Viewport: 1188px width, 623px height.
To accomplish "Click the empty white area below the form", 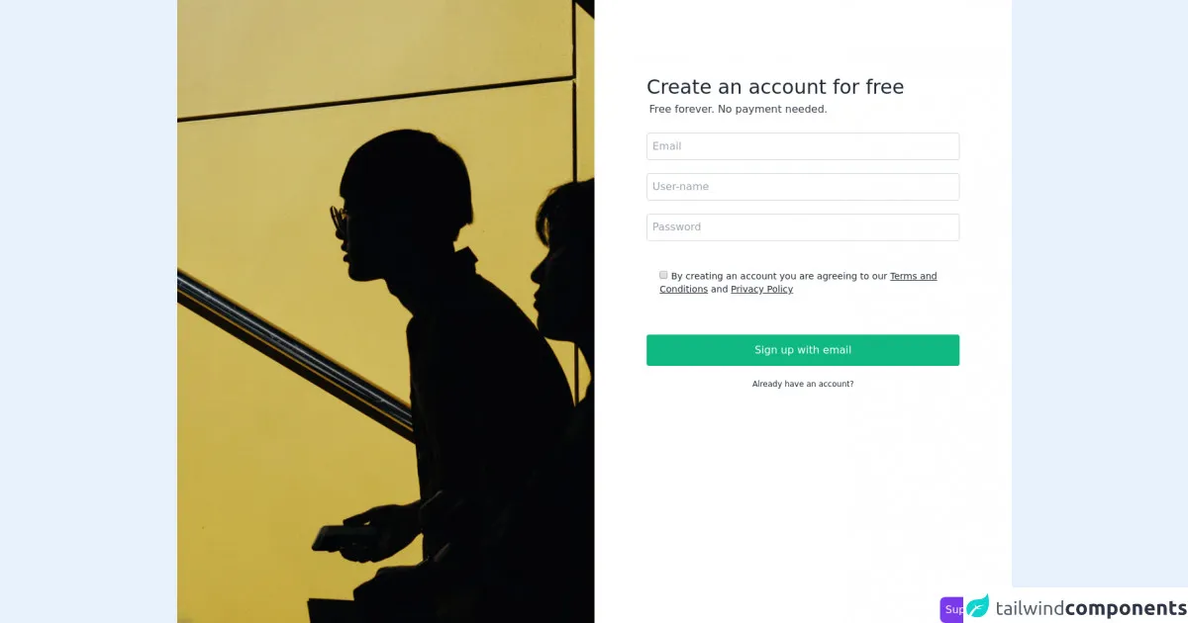I will click(803, 494).
